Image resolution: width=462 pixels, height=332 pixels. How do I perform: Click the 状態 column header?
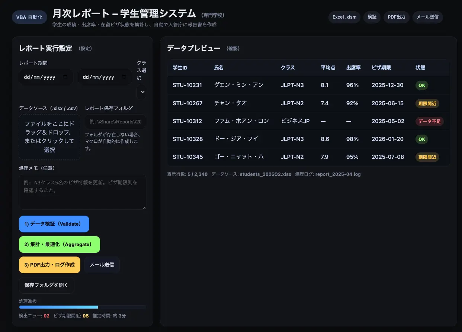(x=420, y=68)
